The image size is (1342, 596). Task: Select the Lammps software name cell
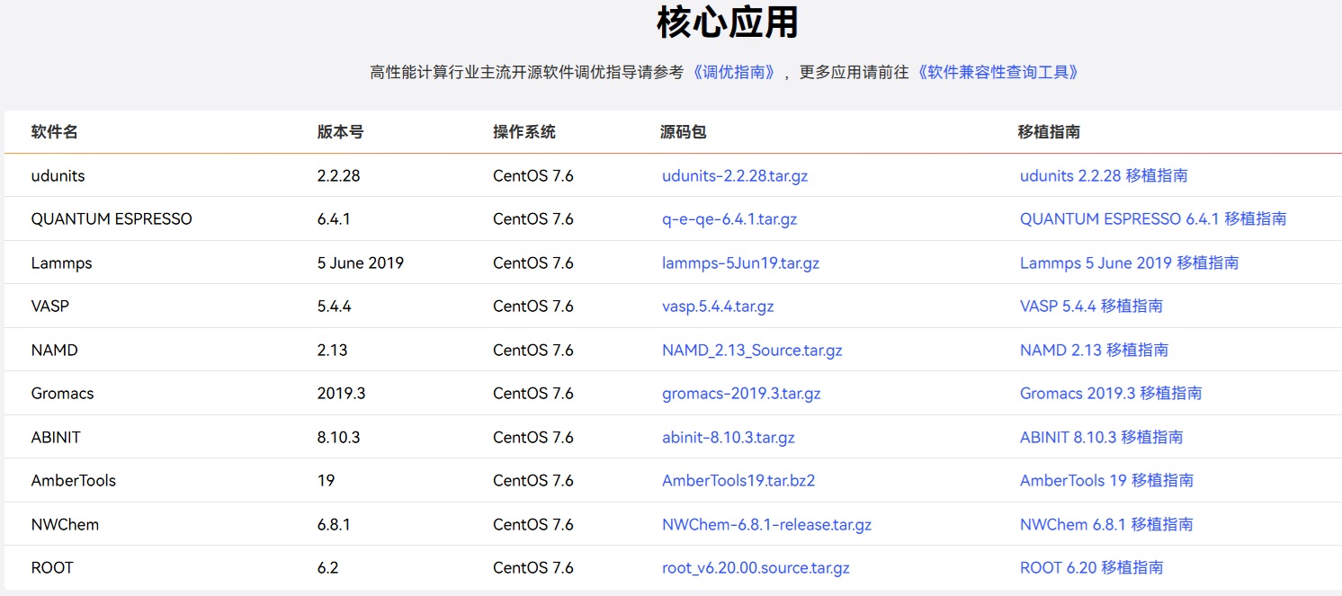[62, 263]
